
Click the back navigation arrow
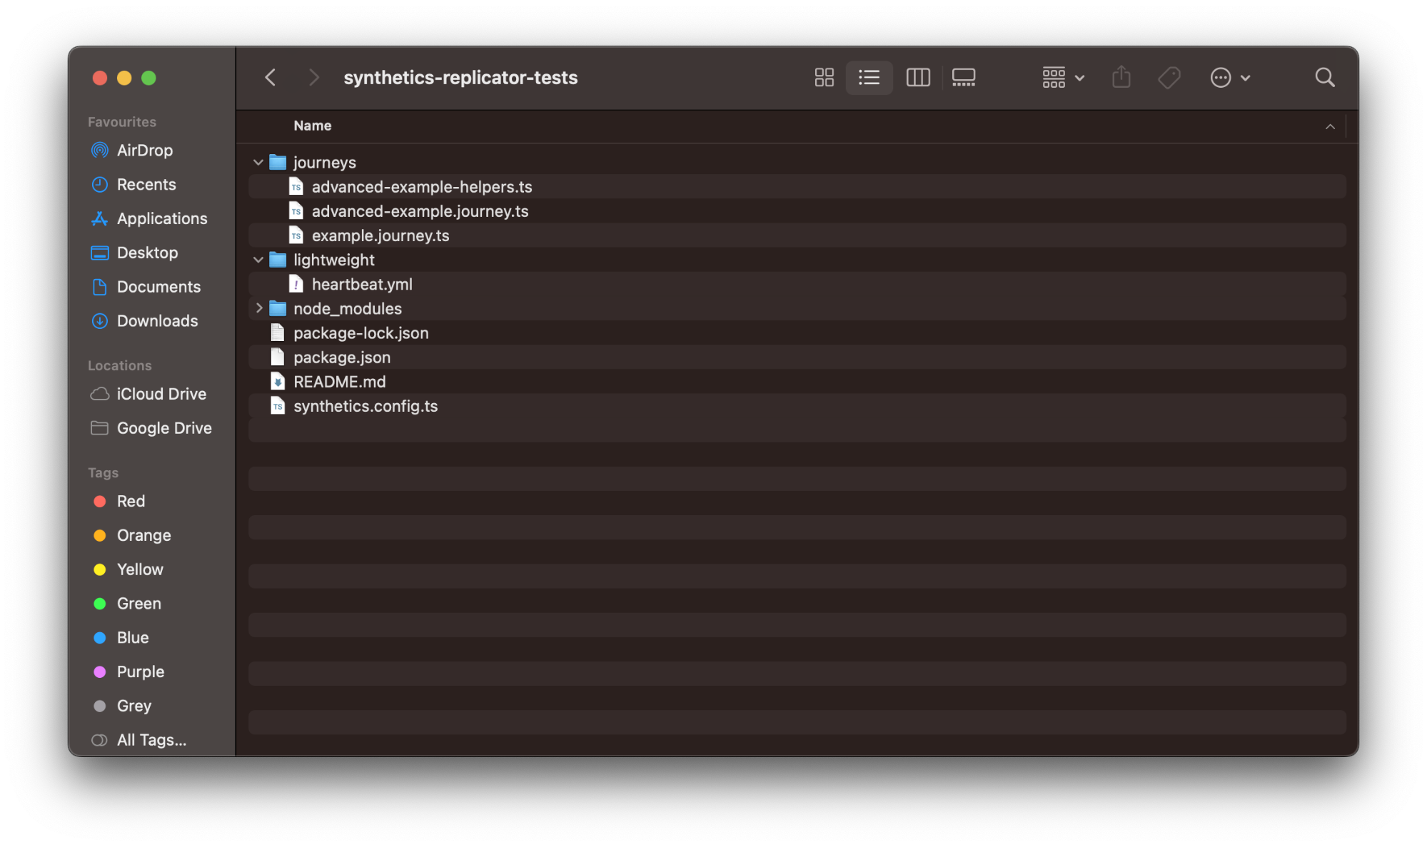pos(271,76)
